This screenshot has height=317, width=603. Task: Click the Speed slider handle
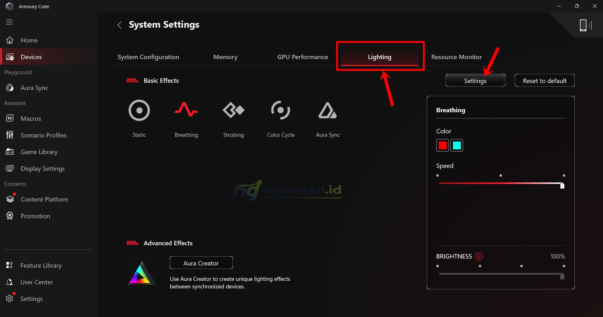coord(562,186)
